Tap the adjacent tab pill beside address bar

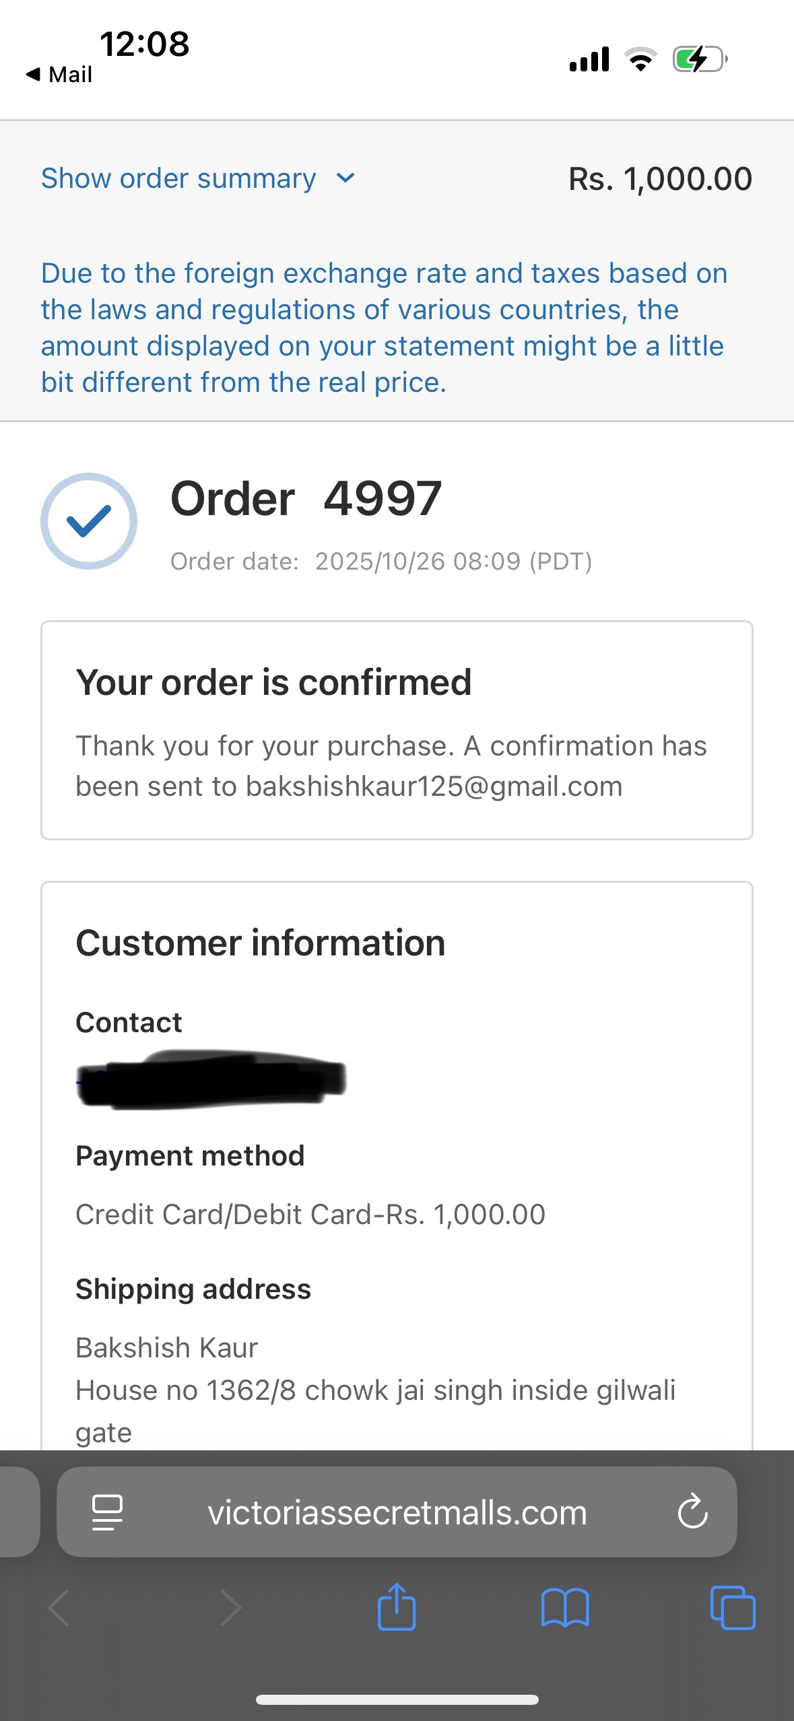coord(19,1512)
